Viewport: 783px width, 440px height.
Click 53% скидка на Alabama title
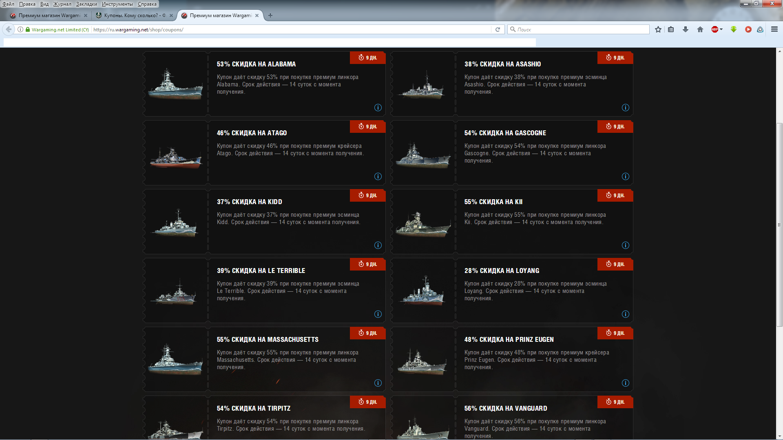coord(256,64)
